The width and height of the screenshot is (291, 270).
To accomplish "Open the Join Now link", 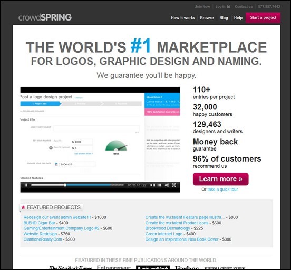I will (202, 7).
